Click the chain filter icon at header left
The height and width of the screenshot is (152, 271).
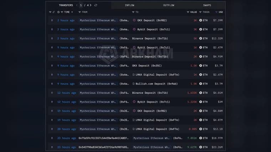[x=50, y=12]
